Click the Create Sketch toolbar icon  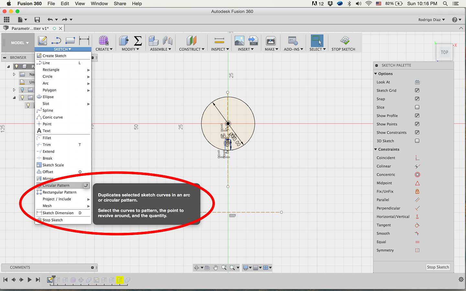click(42, 41)
